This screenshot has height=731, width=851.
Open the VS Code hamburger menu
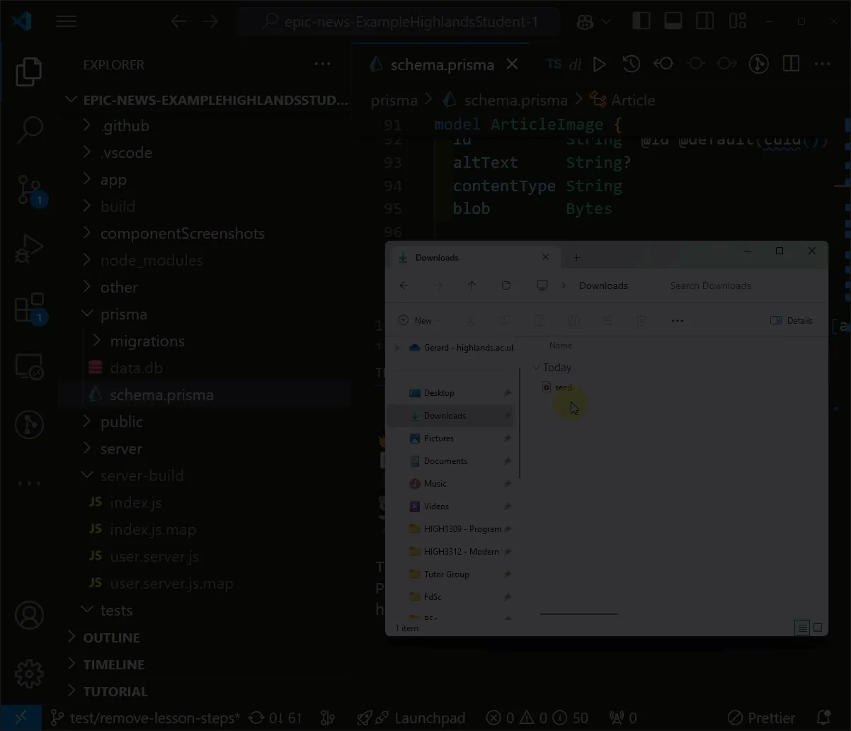click(x=67, y=21)
